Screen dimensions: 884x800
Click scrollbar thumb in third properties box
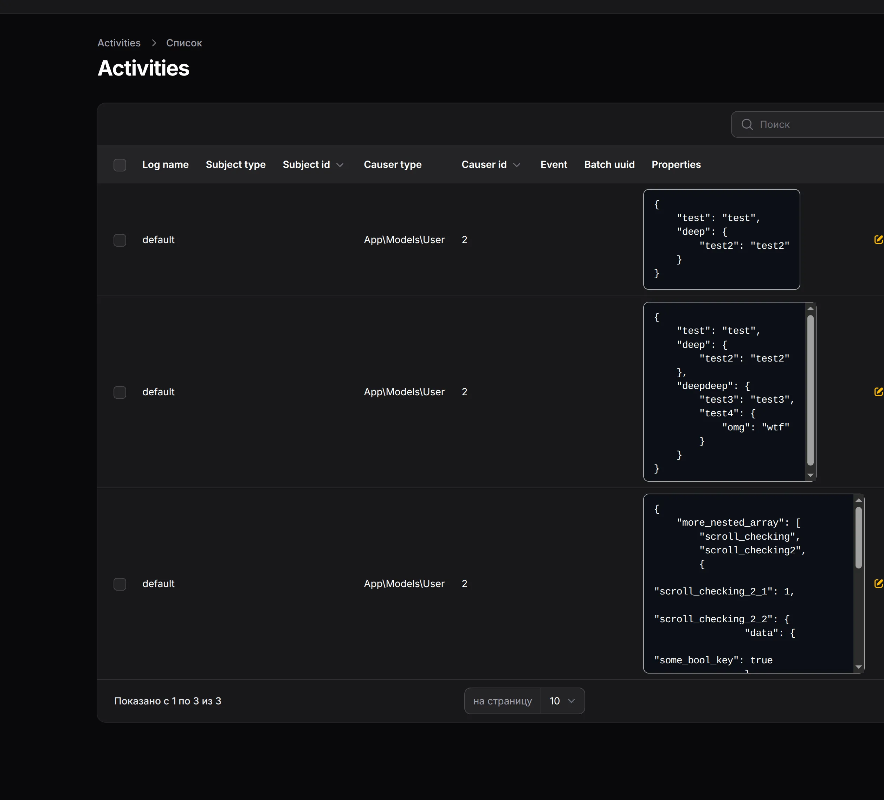click(858, 538)
